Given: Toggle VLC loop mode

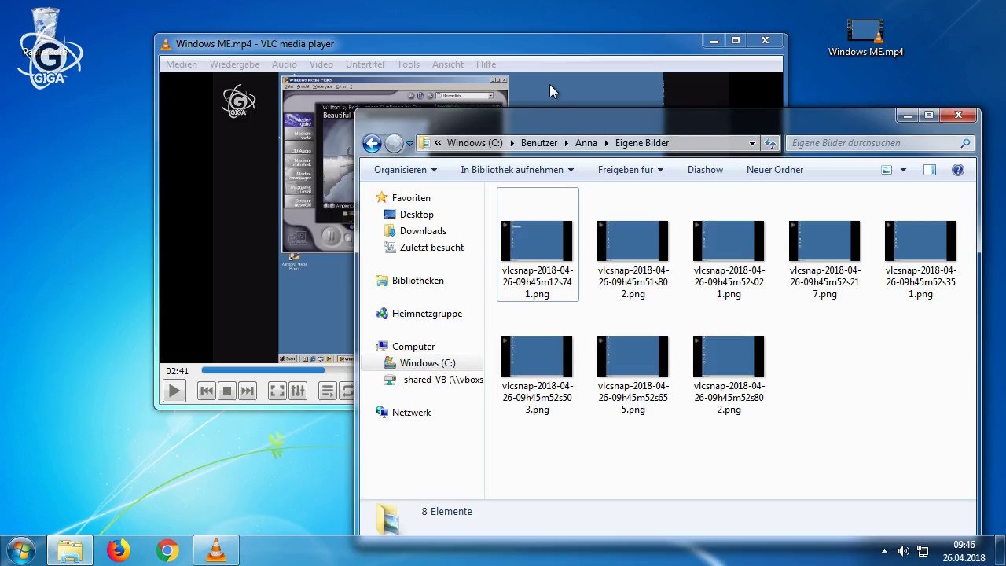Looking at the screenshot, I should (x=347, y=391).
